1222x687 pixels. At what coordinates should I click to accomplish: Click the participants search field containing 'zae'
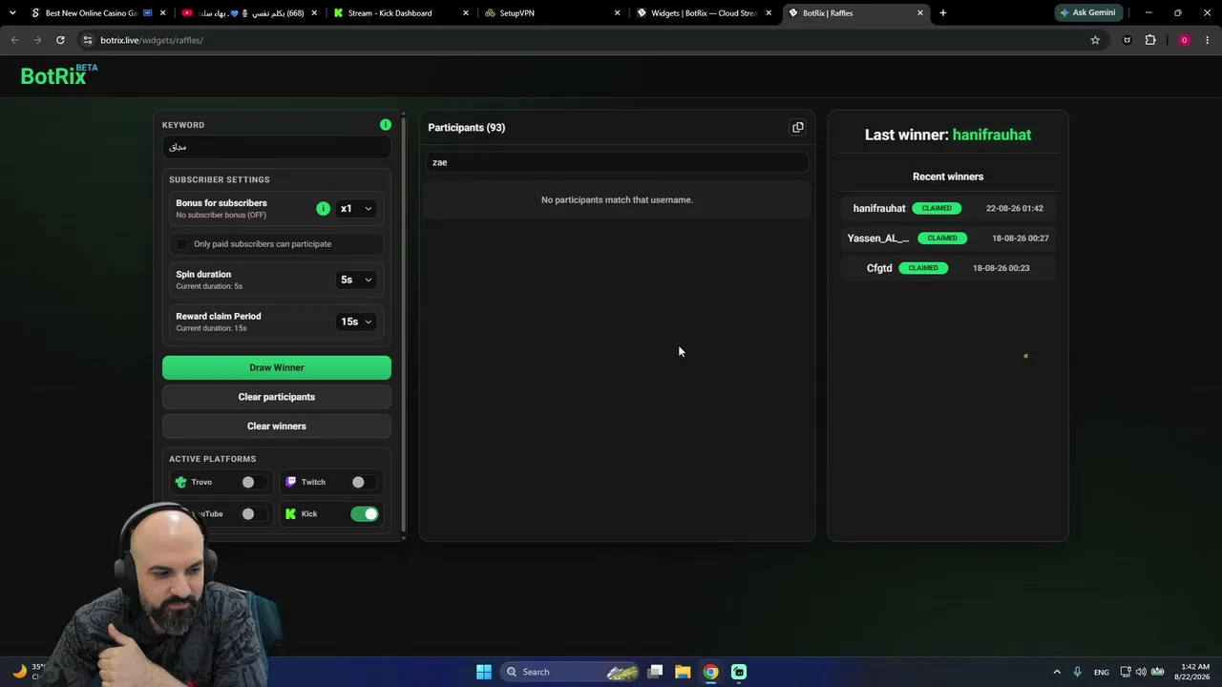(x=617, y=162)
